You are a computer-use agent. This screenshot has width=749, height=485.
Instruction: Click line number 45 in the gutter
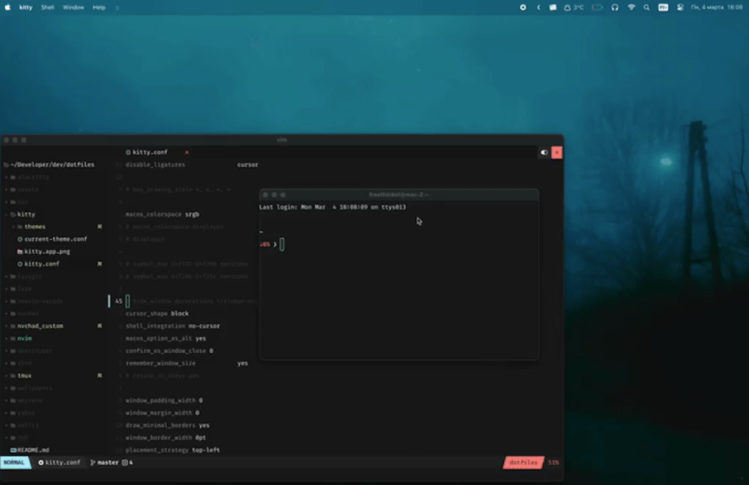pyautogui.click(x=118, y=301)
